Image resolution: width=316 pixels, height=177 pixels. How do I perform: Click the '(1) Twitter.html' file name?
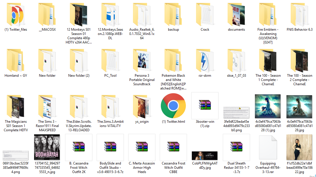coord(173,122)
